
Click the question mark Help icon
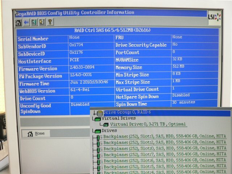click(x=50, y=22)
